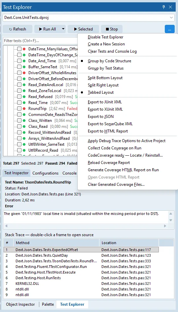Click the green status dot of Read_Time
Image resolution: width=178 pixels, height=312 pixels.
point(24,103)
